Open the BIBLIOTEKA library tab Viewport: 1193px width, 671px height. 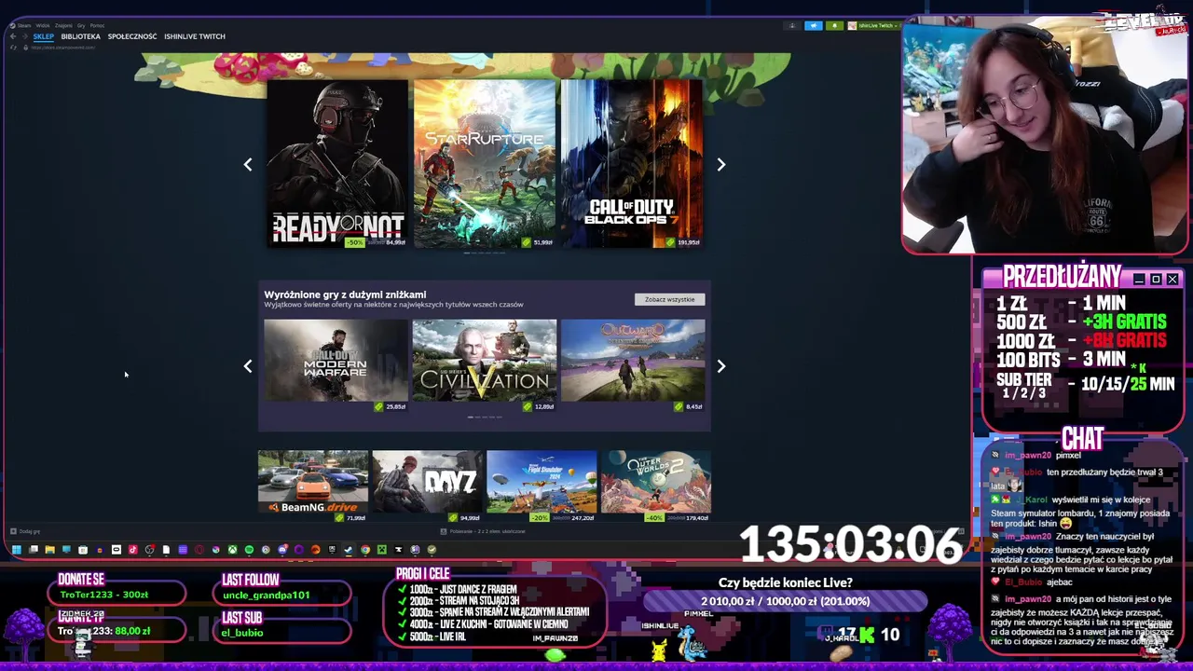point(80,36)
